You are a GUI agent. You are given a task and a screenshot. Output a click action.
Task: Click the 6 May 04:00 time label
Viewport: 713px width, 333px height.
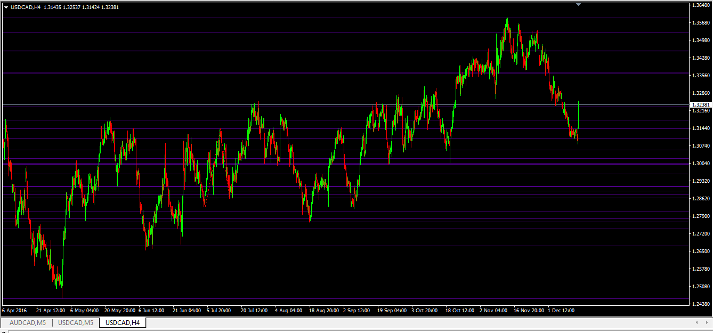pos(85,310)
